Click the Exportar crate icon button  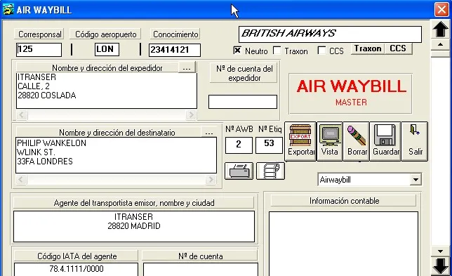pos(300,141)
